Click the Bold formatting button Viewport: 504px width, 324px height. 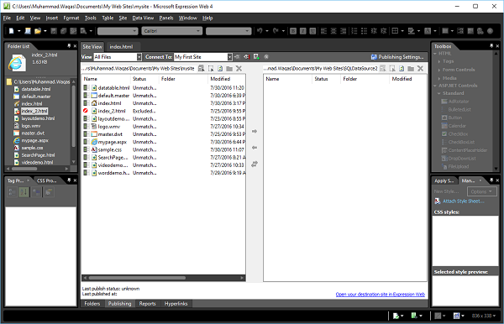pyautogui.click(x=293, y=31)
